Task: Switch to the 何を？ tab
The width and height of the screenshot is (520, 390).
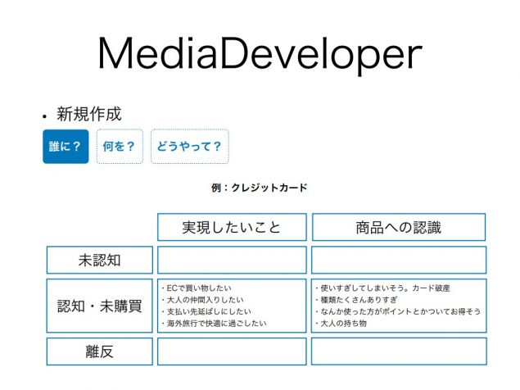Action: [120, 147]
